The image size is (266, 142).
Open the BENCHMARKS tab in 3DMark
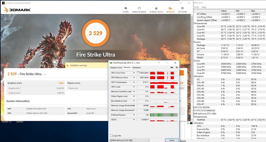pos(139,10)
